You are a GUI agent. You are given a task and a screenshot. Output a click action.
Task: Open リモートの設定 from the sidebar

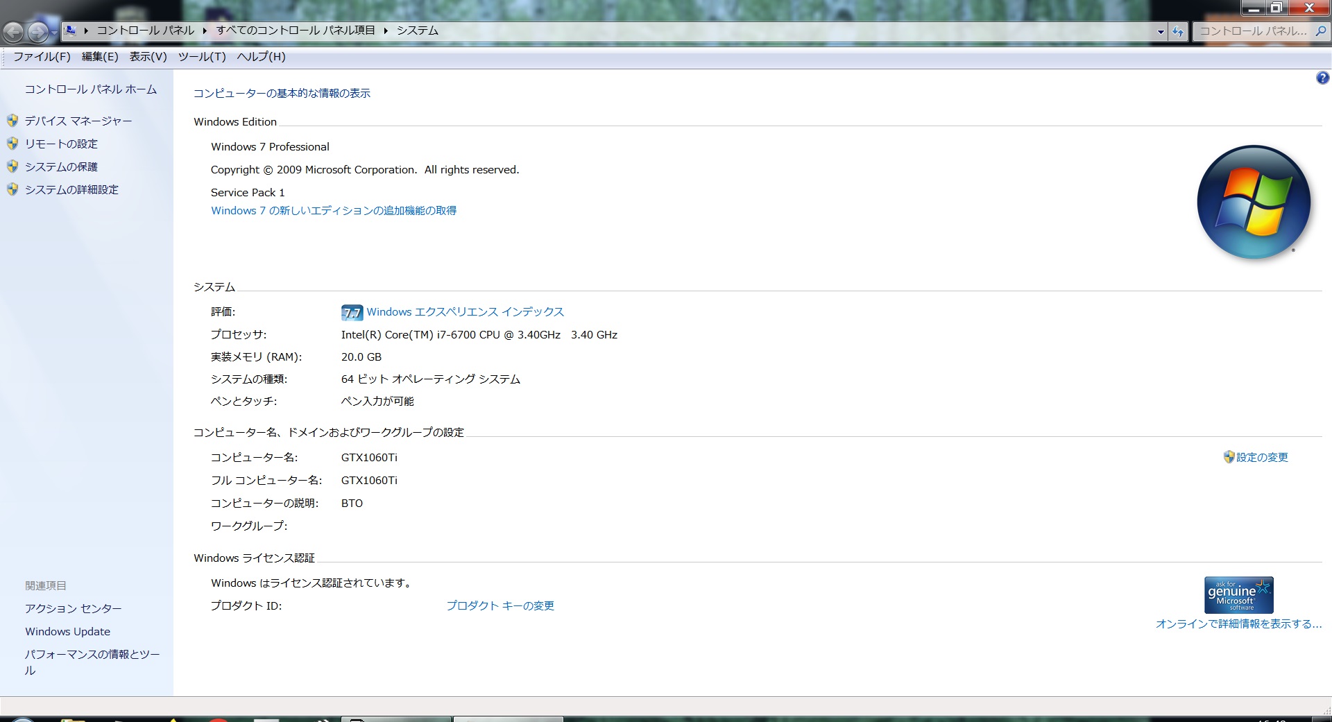click(61, 144)
